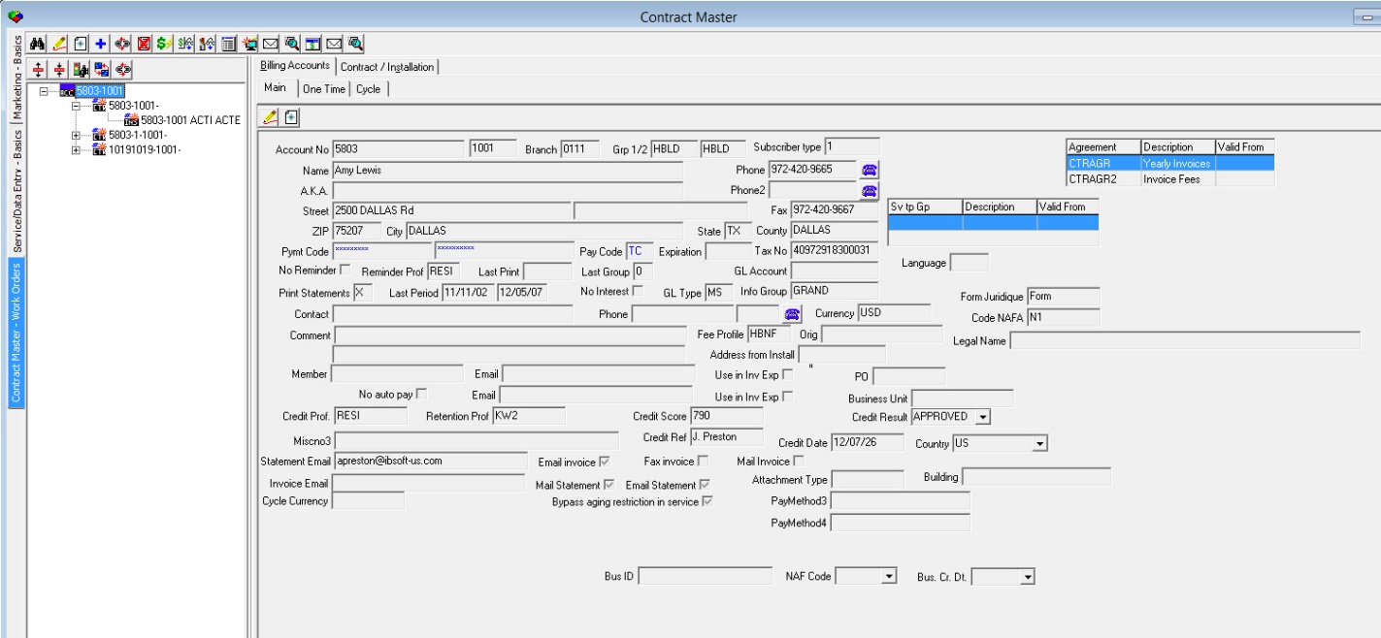Viewport: 1381px width, 638px height.
Task: Open the NAF Code dropdown
Action: 889,577
